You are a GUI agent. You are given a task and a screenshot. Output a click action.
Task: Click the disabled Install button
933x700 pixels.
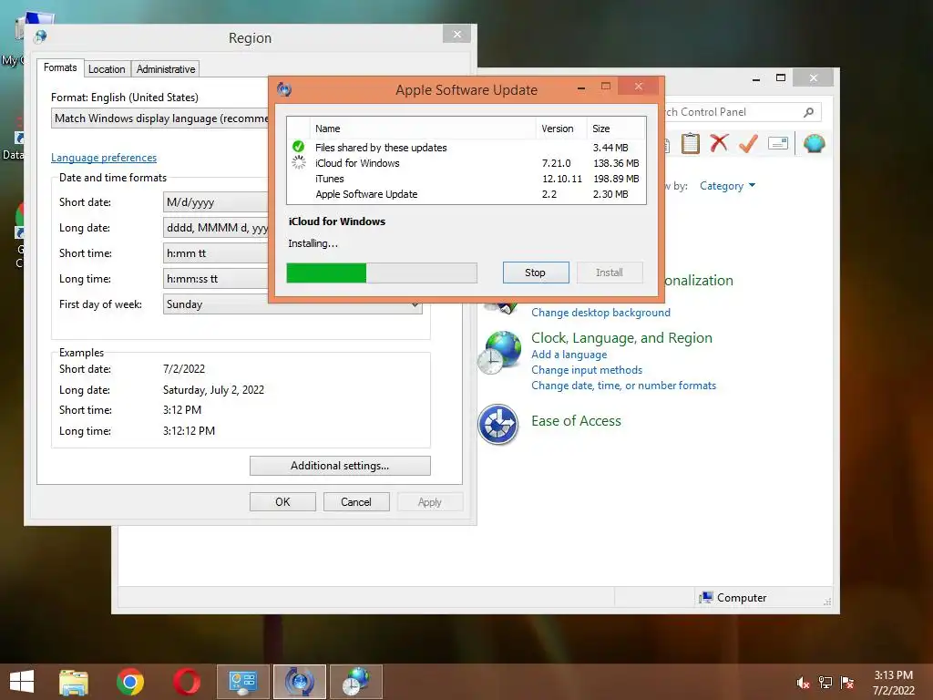[610, 273]
